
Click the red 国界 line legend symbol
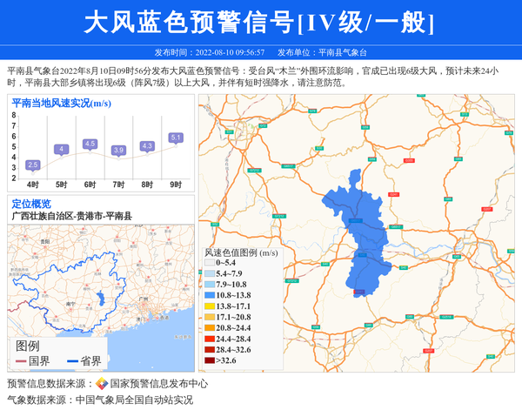tap(19, 361)
